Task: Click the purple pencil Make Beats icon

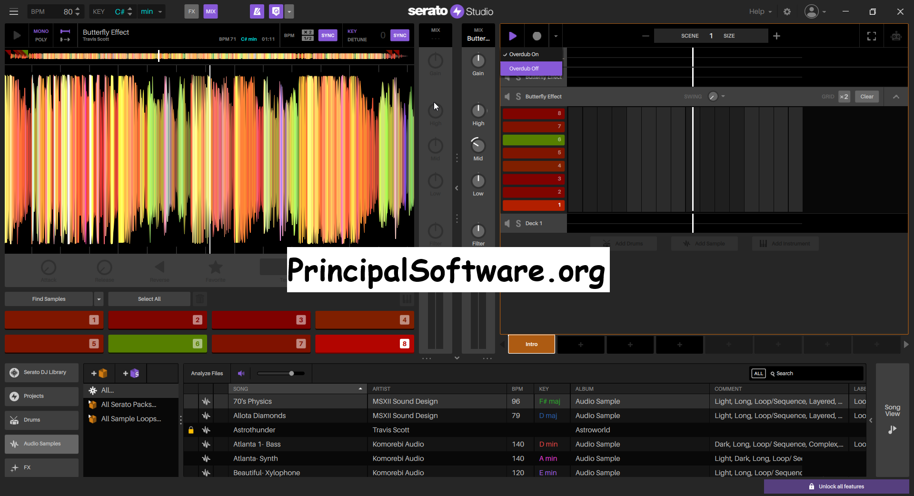Action: pos(257,11)
